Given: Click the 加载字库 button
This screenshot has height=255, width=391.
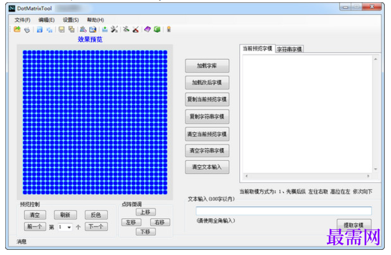Looking at the screenshot, I should pos(207,65).
